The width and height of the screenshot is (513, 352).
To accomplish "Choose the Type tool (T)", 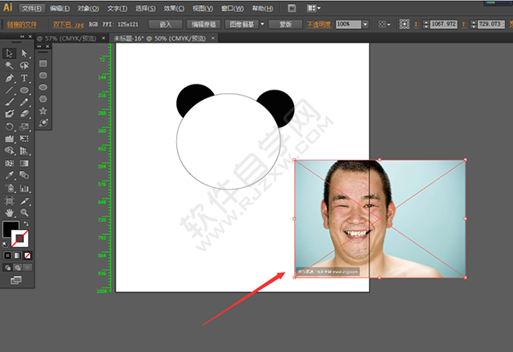I will coord(24,78).
